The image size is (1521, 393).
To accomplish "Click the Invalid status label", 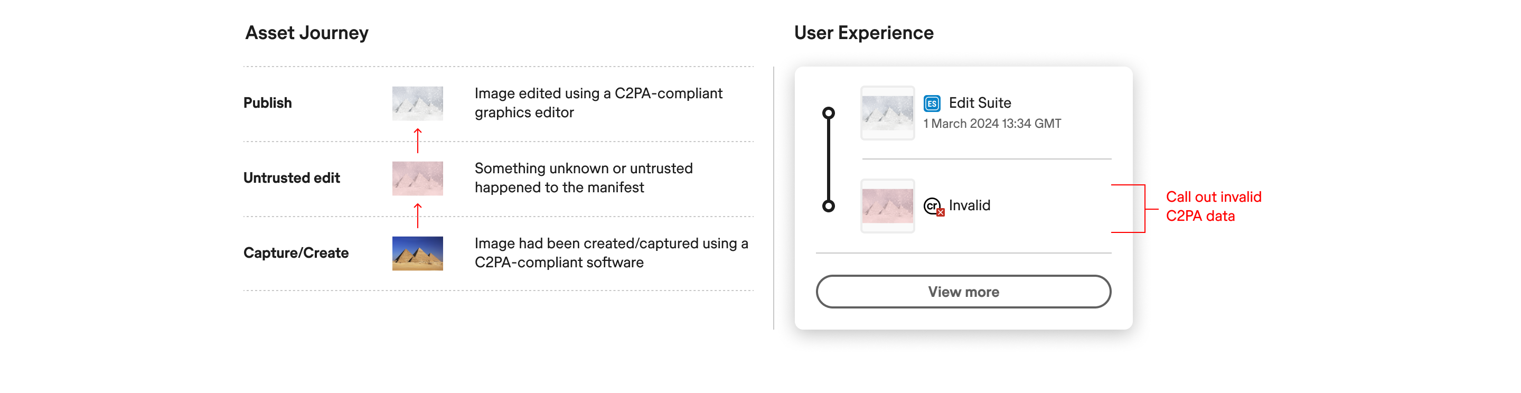I will click(970, 205).
